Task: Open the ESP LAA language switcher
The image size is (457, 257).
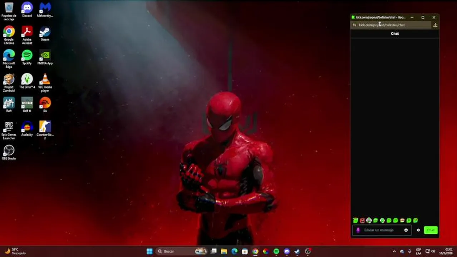Action: pos(418,251)
